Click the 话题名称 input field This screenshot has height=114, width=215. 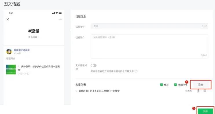point(149,26)
